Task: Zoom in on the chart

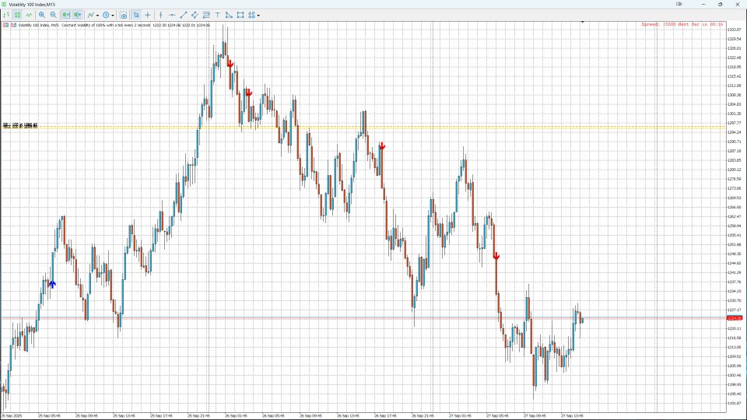Action: pyautogui.click(x=42, y=15)
